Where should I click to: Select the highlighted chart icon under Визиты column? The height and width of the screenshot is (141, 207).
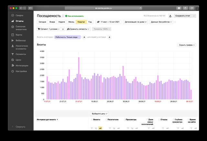[x=100, y=128]
